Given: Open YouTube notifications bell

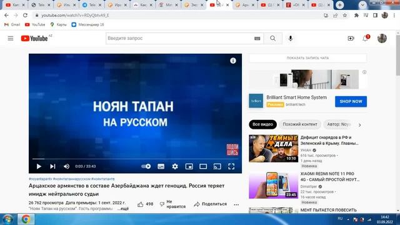Looking at the screenshot, I should [365, 39].
